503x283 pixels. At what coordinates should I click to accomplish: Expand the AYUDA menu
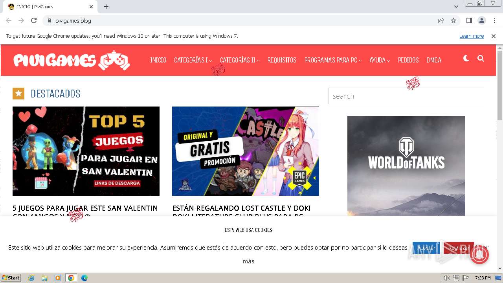pyautogui.click(x=380, y=60)
